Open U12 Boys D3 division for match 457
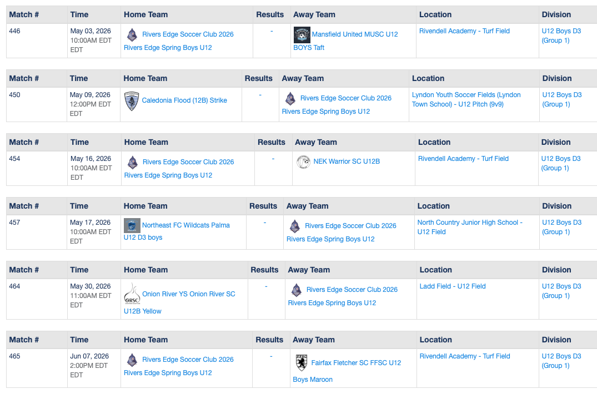This screenshot has height=399, width=597. click(x=561, y=227)
